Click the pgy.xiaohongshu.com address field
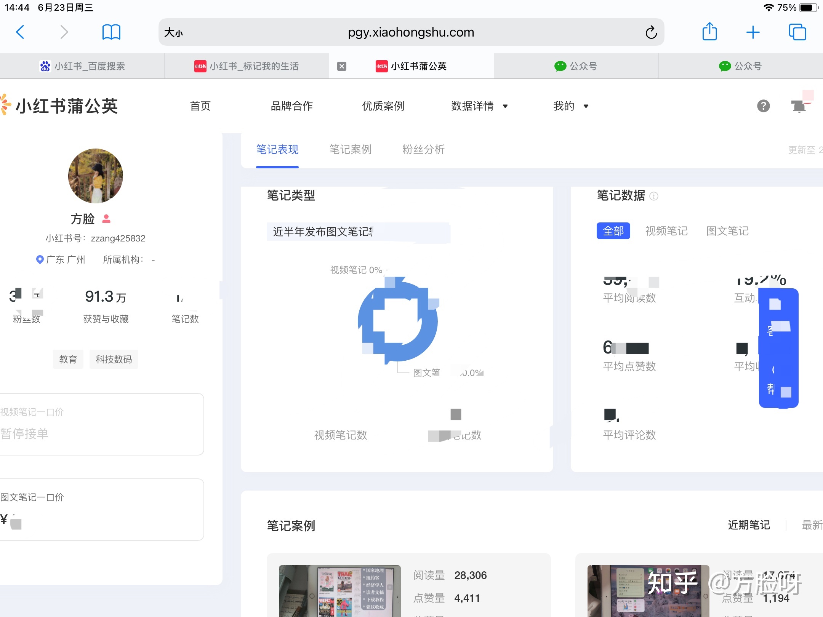The width and height of the screenshot is (823, 617). tap(411, 32)
